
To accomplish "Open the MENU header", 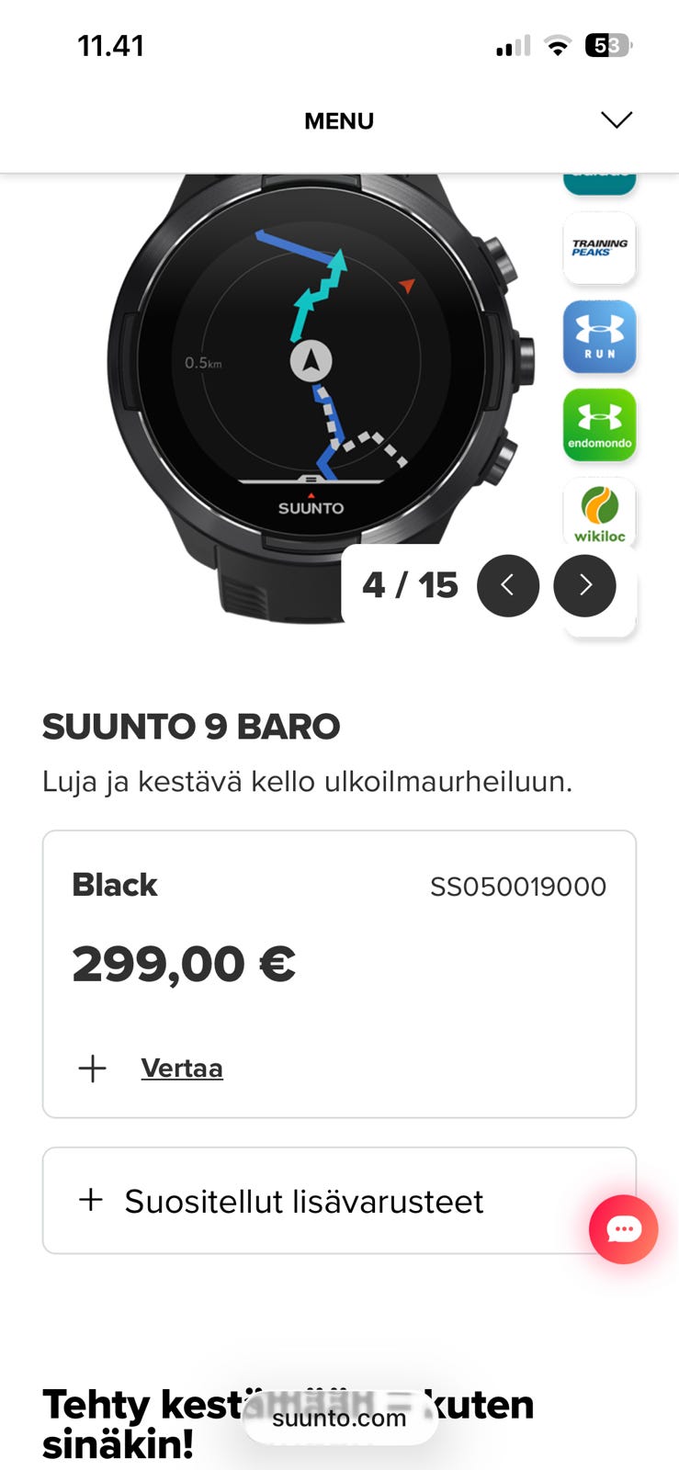I will (x=339, y=121).
